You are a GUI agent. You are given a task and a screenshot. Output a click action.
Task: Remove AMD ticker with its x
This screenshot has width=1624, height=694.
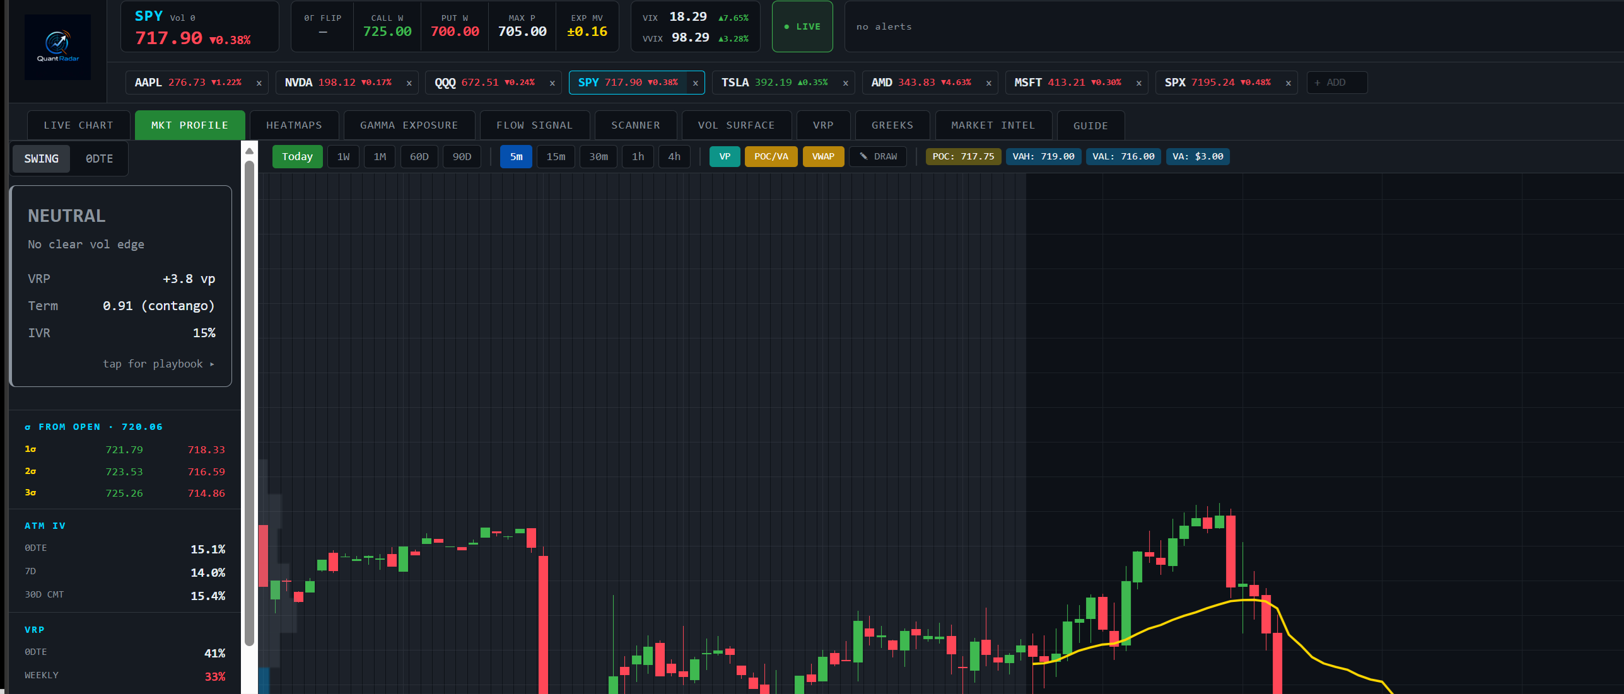click(x=988, y=83)
